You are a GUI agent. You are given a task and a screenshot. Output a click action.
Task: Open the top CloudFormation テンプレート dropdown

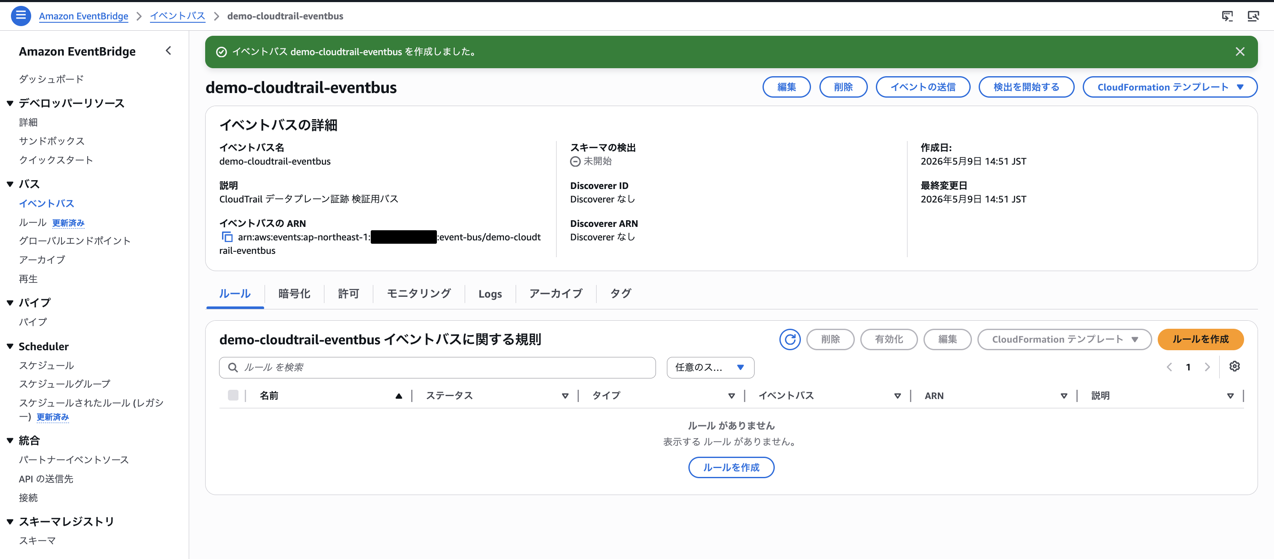pyautogui.click(x=1170, y=87)
